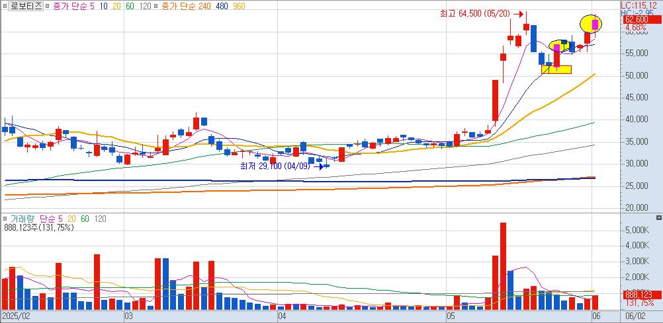The height and width of the screenshot is (323, 663).
Task: Toggle the square before 종가 단순 5
Action: pos(48,6)
